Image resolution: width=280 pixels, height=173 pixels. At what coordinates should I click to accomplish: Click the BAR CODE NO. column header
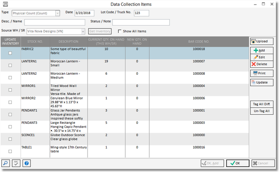click(199, 42)
